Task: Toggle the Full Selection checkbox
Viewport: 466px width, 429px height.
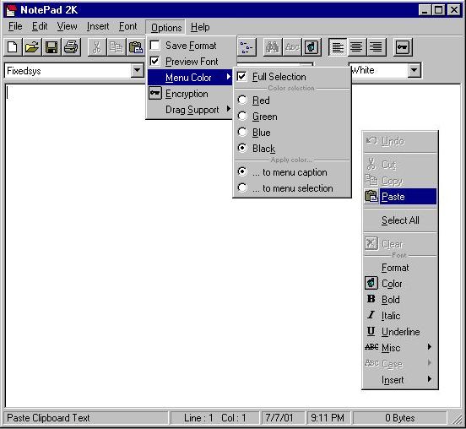Action: point(242,76)
